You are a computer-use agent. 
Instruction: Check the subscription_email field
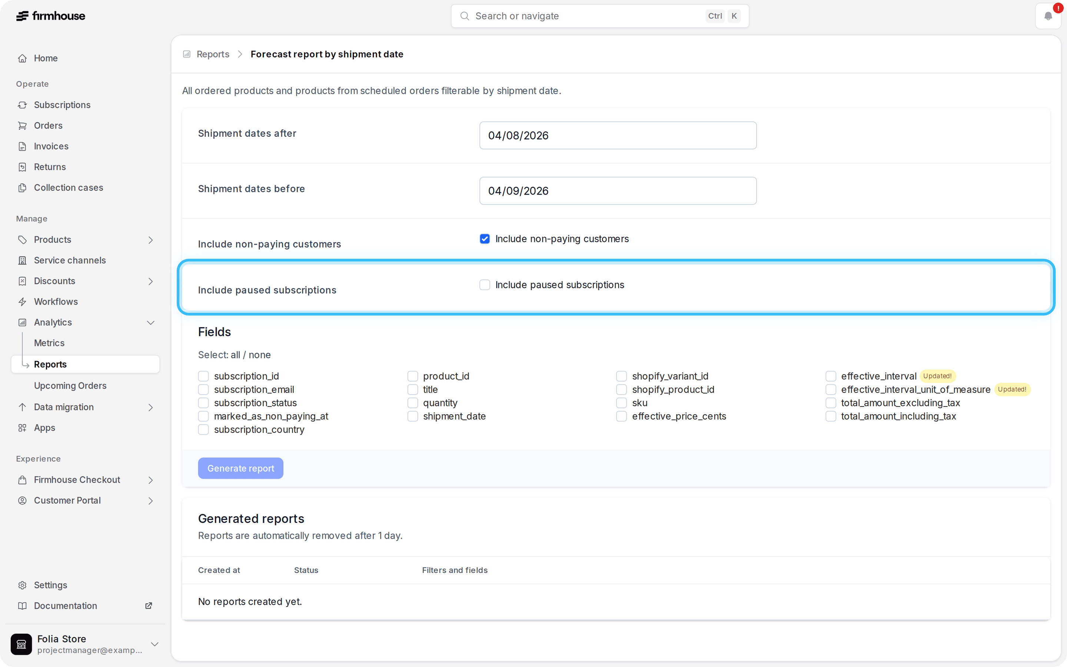(203, 390)
